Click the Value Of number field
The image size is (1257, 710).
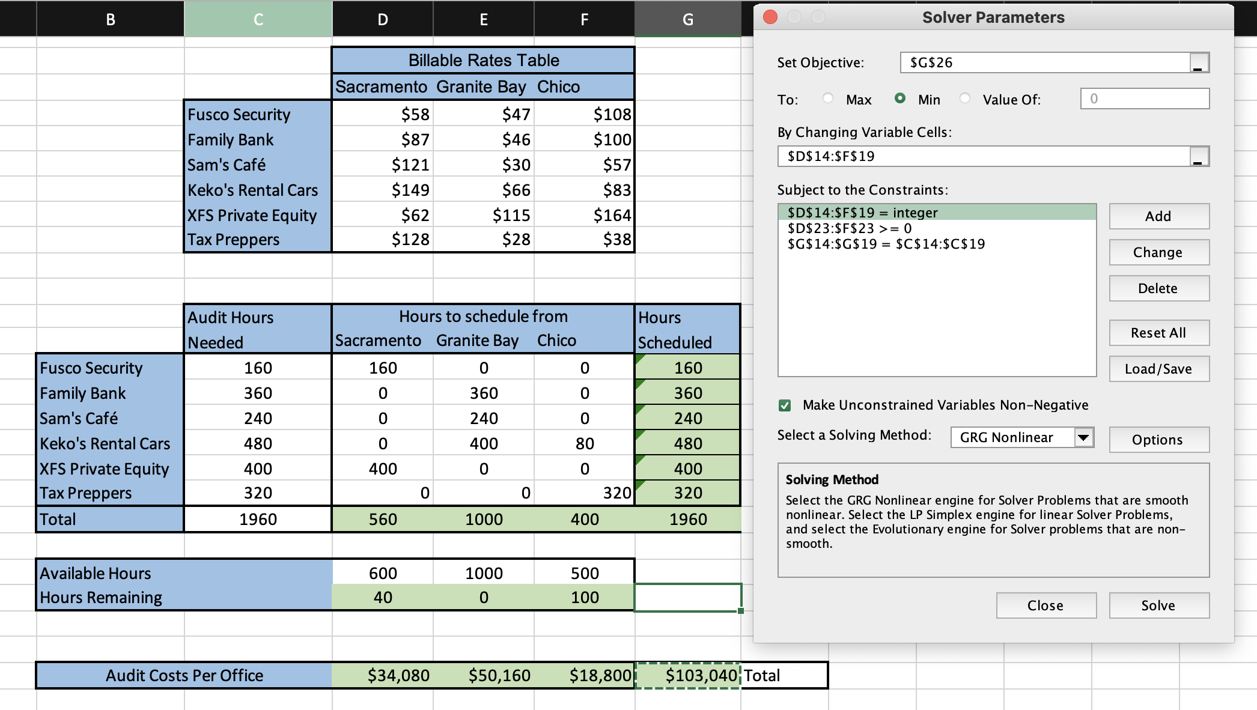tap(1145, 99)
